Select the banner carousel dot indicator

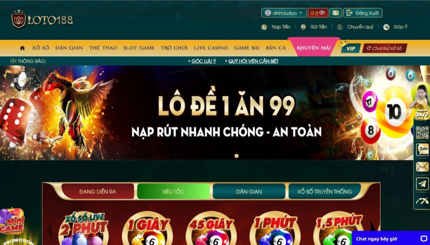point(236,156)
